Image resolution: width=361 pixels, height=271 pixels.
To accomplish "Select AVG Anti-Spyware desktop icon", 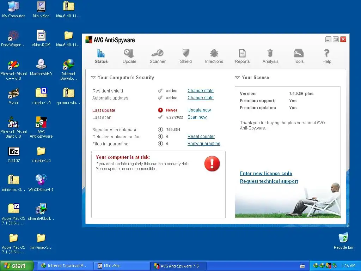I will click(41, 128).
